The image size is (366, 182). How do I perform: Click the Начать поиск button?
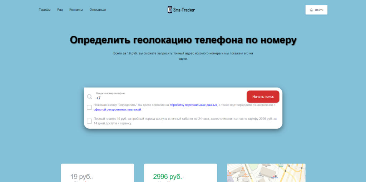[263, 97]
